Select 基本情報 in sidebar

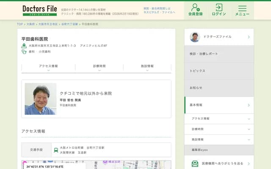[219, 105]
